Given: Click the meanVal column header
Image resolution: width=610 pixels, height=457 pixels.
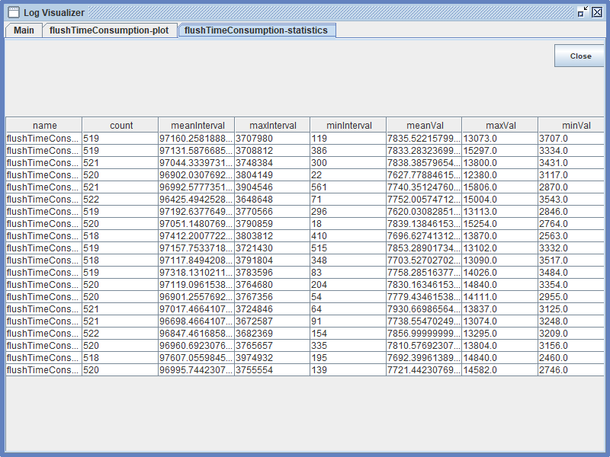Looking at the screenshot, I should pos(425,126).
